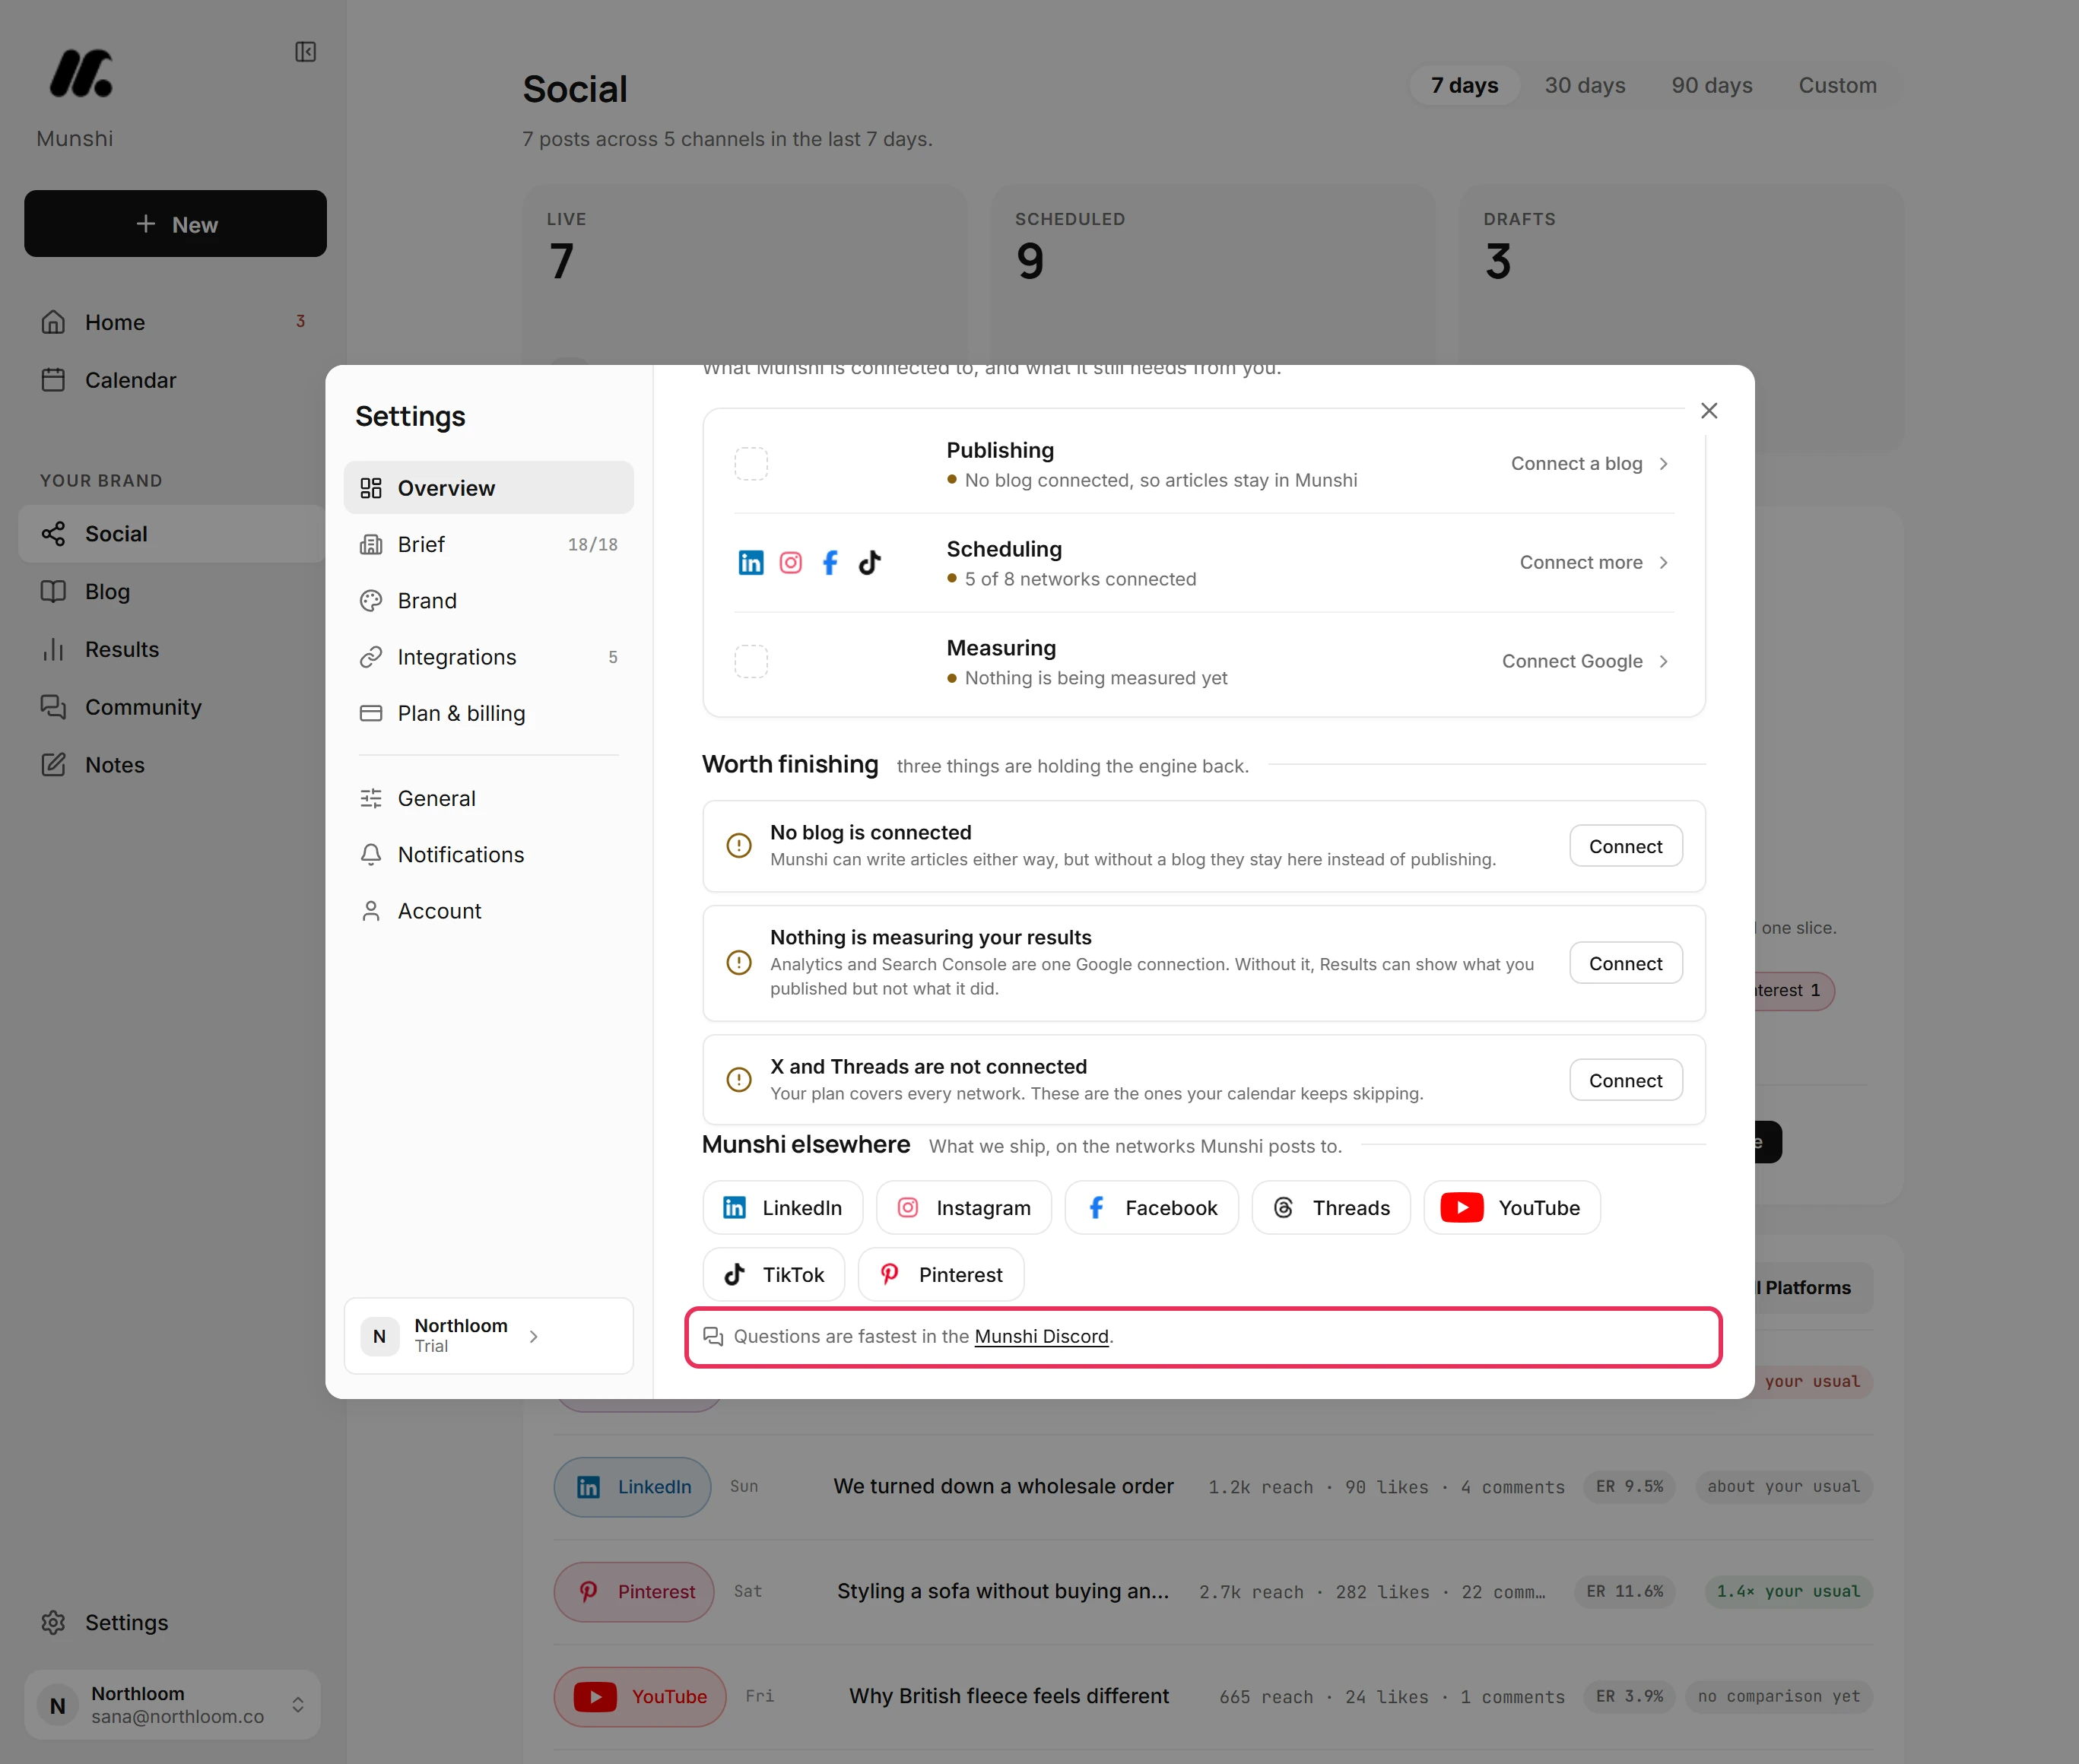Open Munshi's Facebook page chip
This screenshot has height=1764, width=2079.
tap(1151, 1208)
